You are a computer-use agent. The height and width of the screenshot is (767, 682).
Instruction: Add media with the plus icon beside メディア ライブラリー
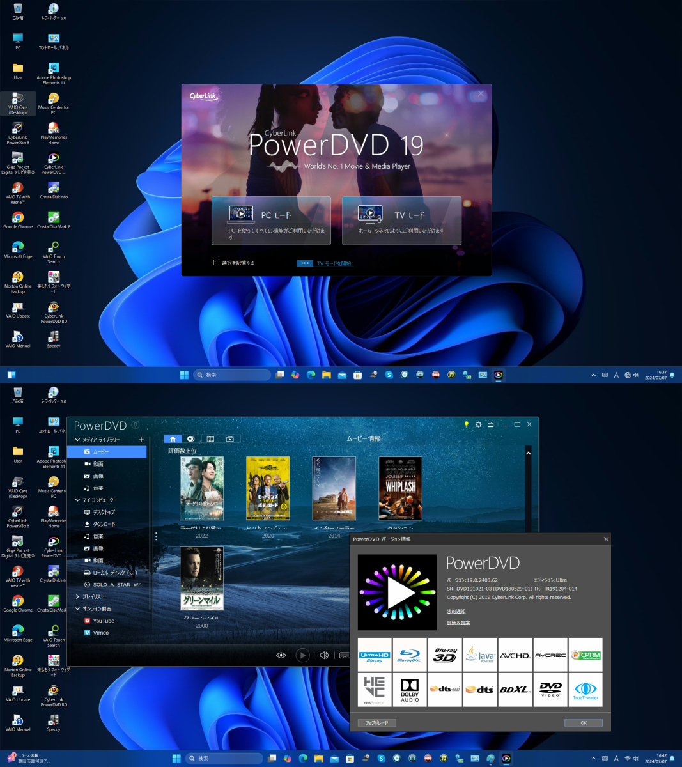click(x=141, y=440)
